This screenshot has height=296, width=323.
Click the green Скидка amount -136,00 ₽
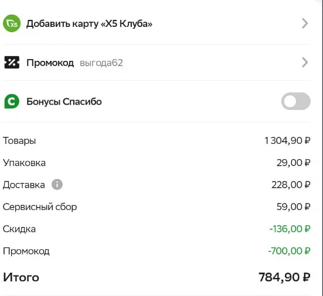(x=290, y=229)
